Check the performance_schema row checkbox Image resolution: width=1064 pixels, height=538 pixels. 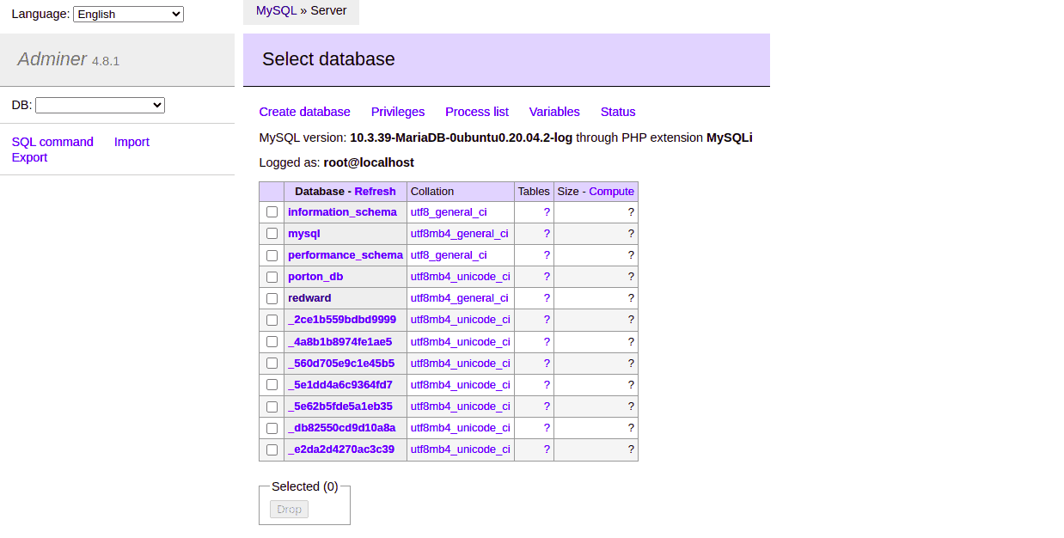(272, 255)
